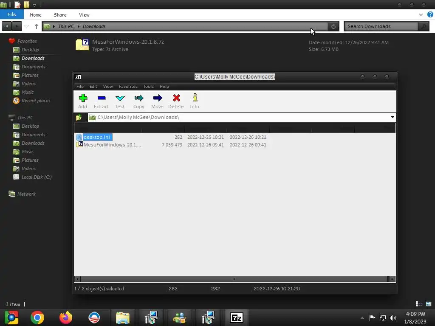The width and height of the screenshot is (435, 326).
Task: Launch Chrome from the taskbar
Action: (x=37, y=318)
